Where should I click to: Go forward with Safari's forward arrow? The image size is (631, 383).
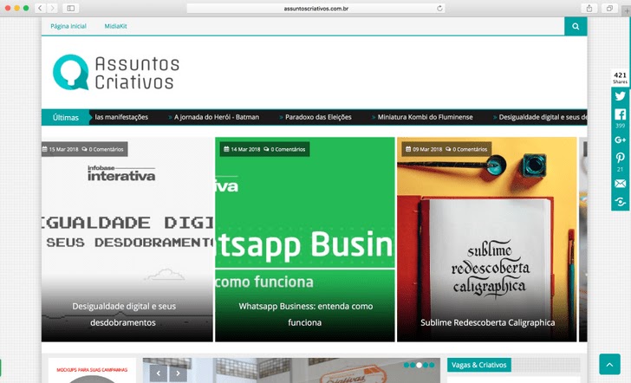tap(52, 8)
